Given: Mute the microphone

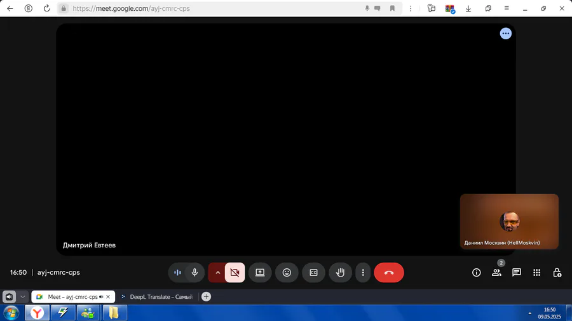Looking at the screenshot, I should (195, 273).
